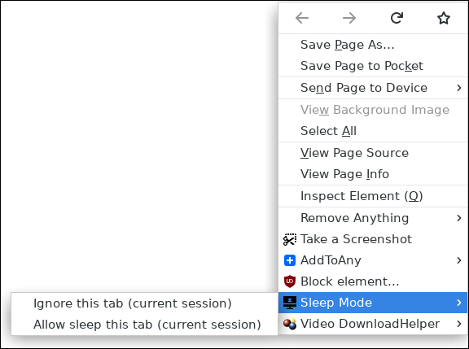Click the Forward arrow icon
469x349 pixels.
pyautogui.click(x=349, y=18)
